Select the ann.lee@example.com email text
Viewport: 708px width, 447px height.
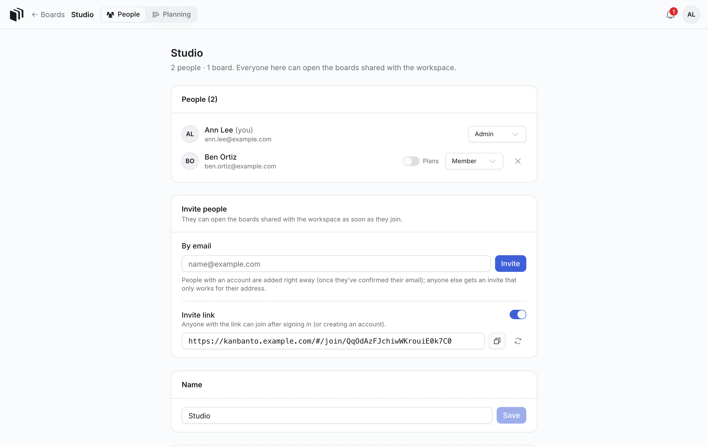tap(238, 139)
